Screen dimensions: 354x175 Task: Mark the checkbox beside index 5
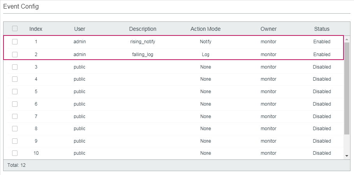click(x=15, y=92)
